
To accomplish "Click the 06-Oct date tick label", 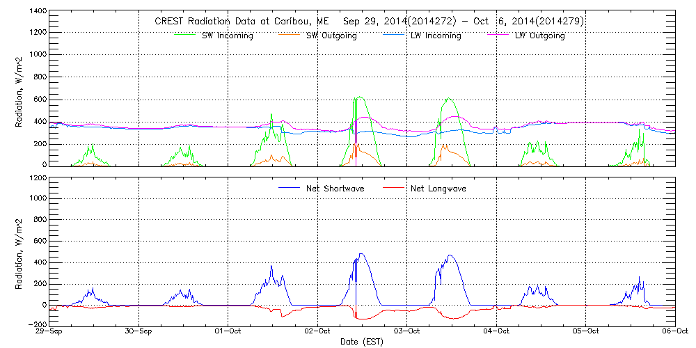I will (x=674, y=332).
